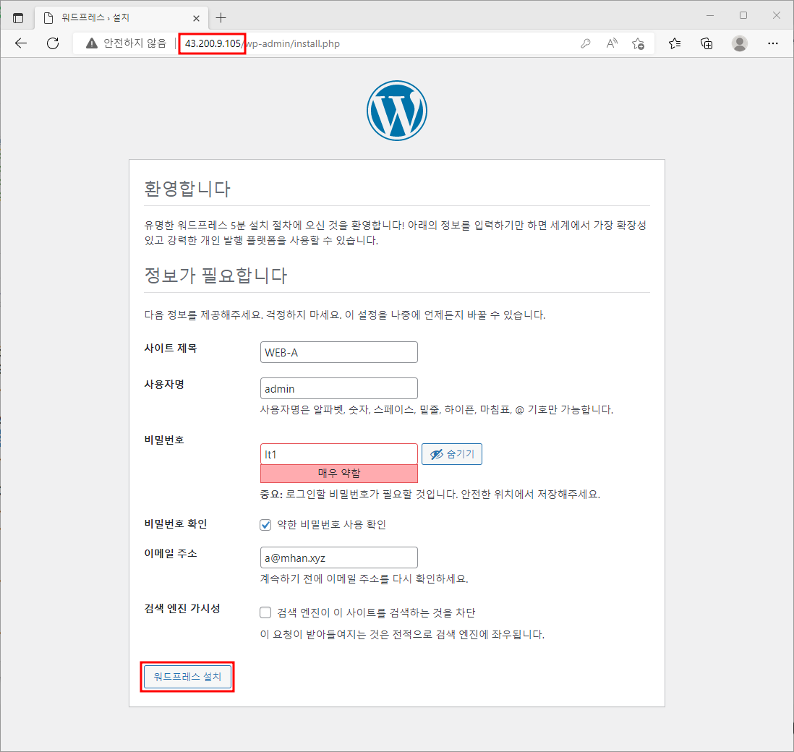Click the address bar URL
794x752 pixels.
262,43
